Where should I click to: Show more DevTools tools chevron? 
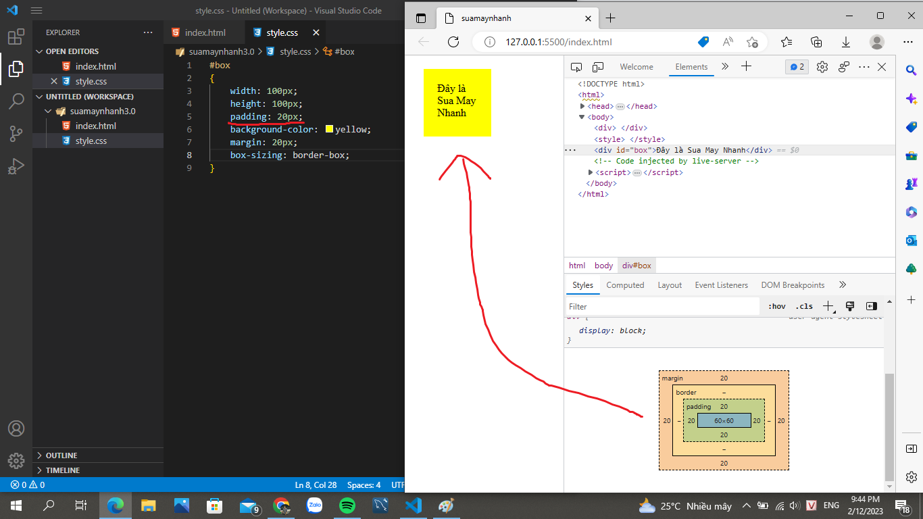tap(725, 66)
